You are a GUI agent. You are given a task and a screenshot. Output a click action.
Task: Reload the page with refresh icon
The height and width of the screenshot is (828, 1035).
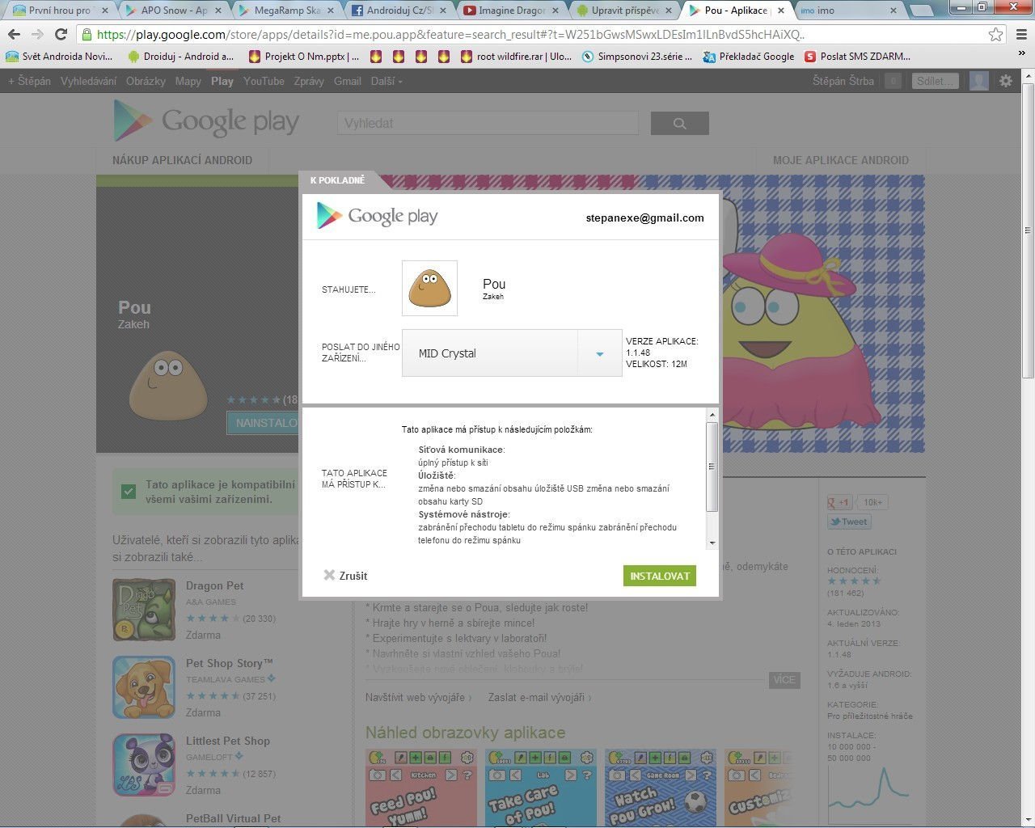[61, 35]
